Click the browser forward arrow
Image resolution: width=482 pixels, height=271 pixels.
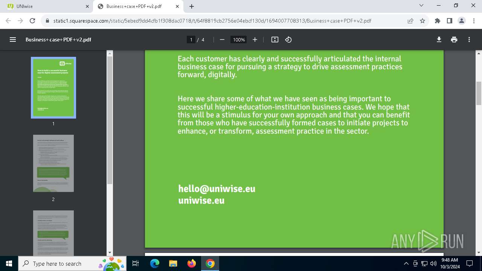(x=20, y=21)
